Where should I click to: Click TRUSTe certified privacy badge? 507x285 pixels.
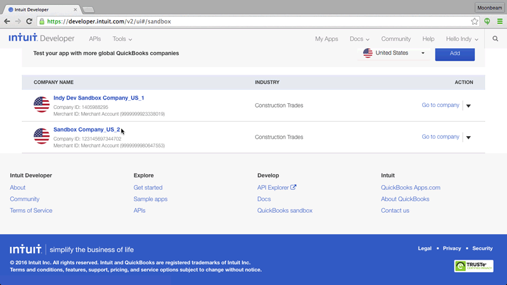pyautogui.click(x=473, y=266)
